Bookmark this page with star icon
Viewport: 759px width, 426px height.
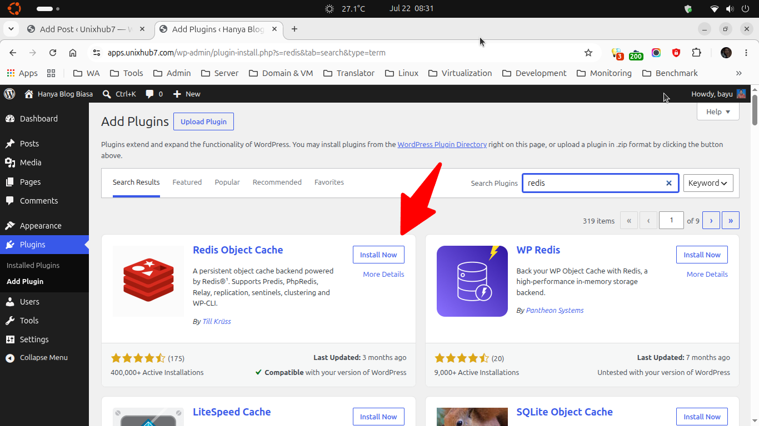[x=588, y=53]
